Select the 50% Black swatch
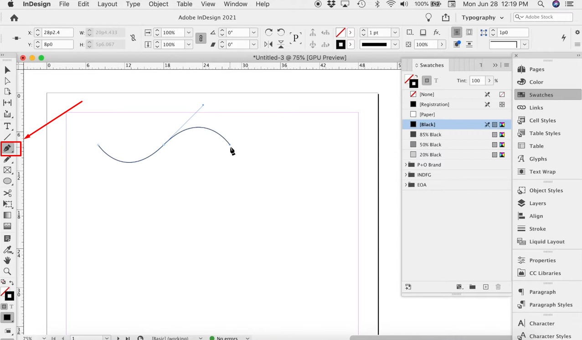582x340 pixels. click(x=457, y=144)
